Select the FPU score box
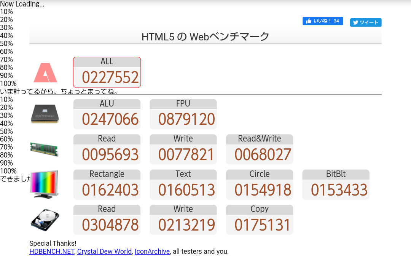The height and width of the screenshot is (261, 411). (183, 114)
